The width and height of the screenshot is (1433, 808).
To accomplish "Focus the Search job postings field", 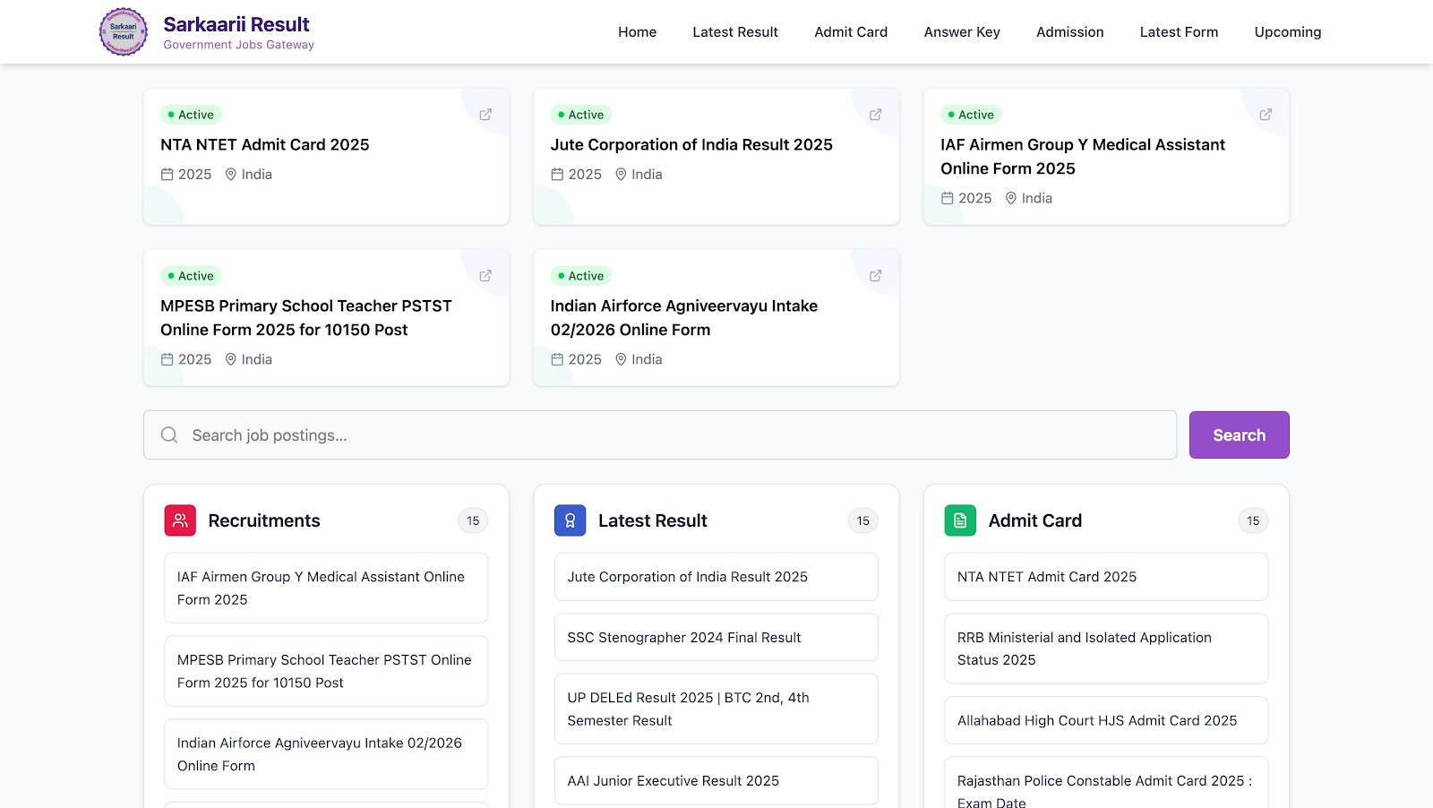I will pyautogui.click(x=660, y=435).
